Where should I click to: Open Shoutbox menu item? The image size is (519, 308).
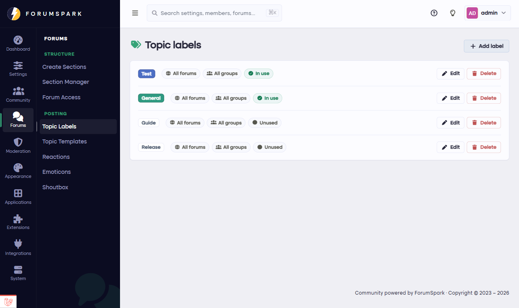coord(78,187)
